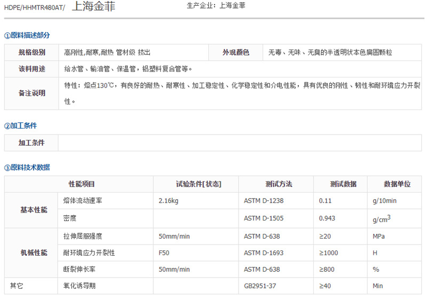Click the GB2951-37 method cell
The width and height of the screenshot is (427, 299).
(276, 286)
